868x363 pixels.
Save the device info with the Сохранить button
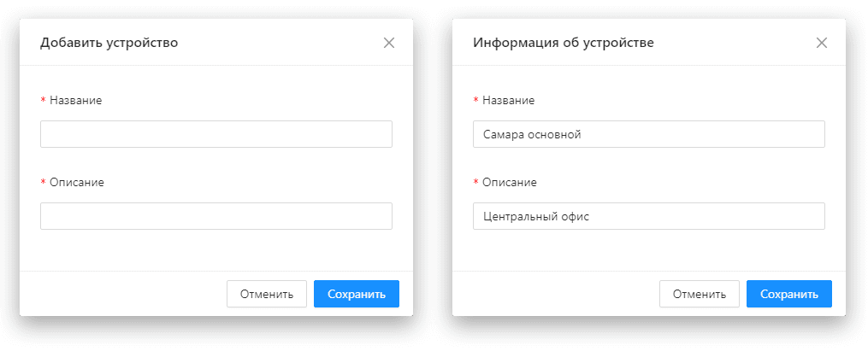(x=789, y=294)
